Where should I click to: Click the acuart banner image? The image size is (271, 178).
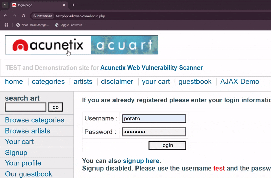tap(124, 45)
